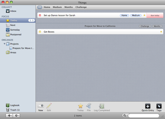
Task: Open the Postponed list
Action: pos(14,34)
